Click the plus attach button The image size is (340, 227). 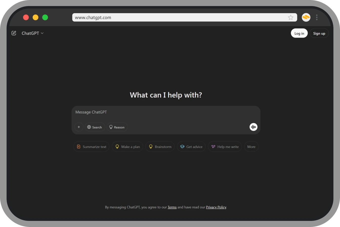(x=79, y=127)
